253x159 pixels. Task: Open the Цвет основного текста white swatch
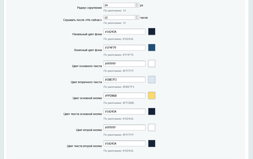[152, 63]
